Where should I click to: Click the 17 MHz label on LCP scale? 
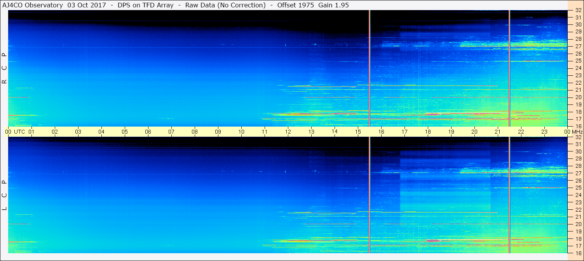(578, 246)
